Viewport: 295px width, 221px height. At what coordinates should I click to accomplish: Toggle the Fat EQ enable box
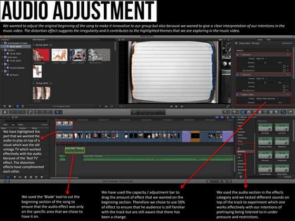pyautogui.click(x=284, y=66)
